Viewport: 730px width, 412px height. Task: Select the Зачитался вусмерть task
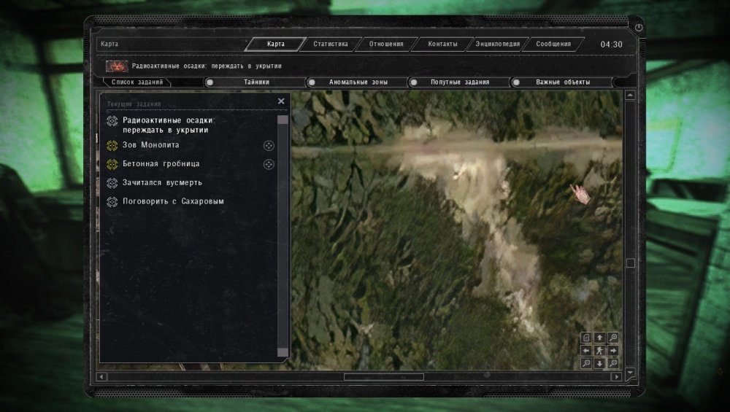[x=162, y=183]
